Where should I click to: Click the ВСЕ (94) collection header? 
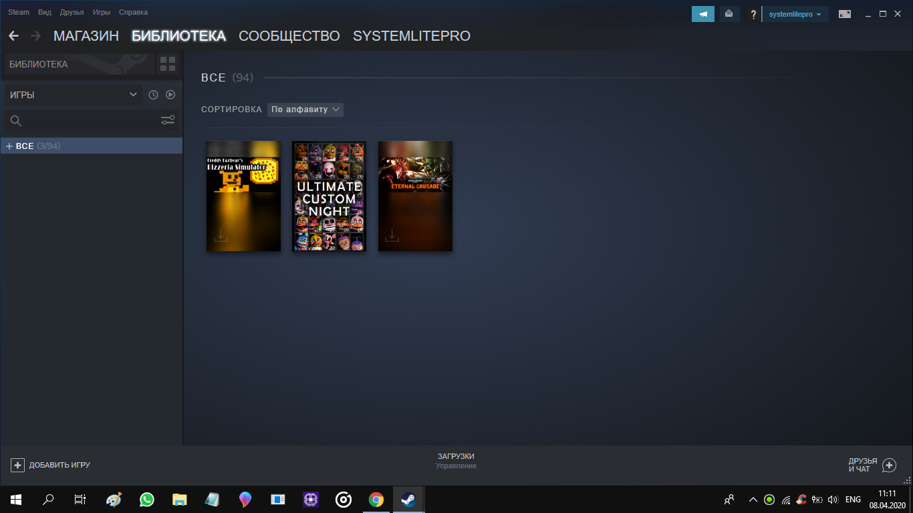[227, 78]
